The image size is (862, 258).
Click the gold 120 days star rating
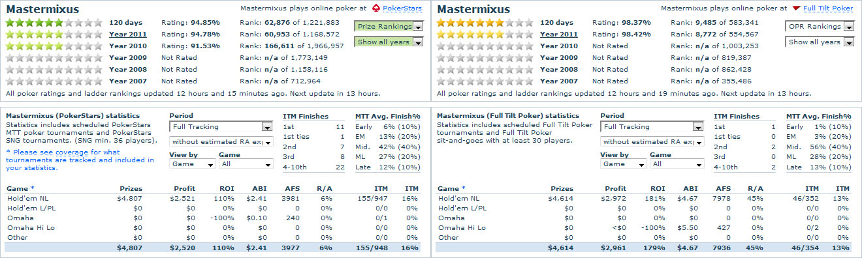pyautogui.click(x=485, y=23)
